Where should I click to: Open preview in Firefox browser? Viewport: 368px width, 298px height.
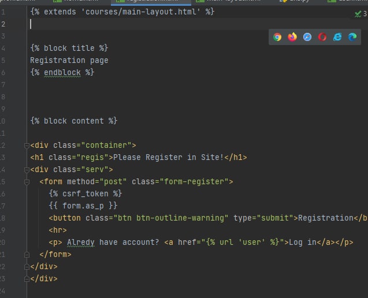292,37
